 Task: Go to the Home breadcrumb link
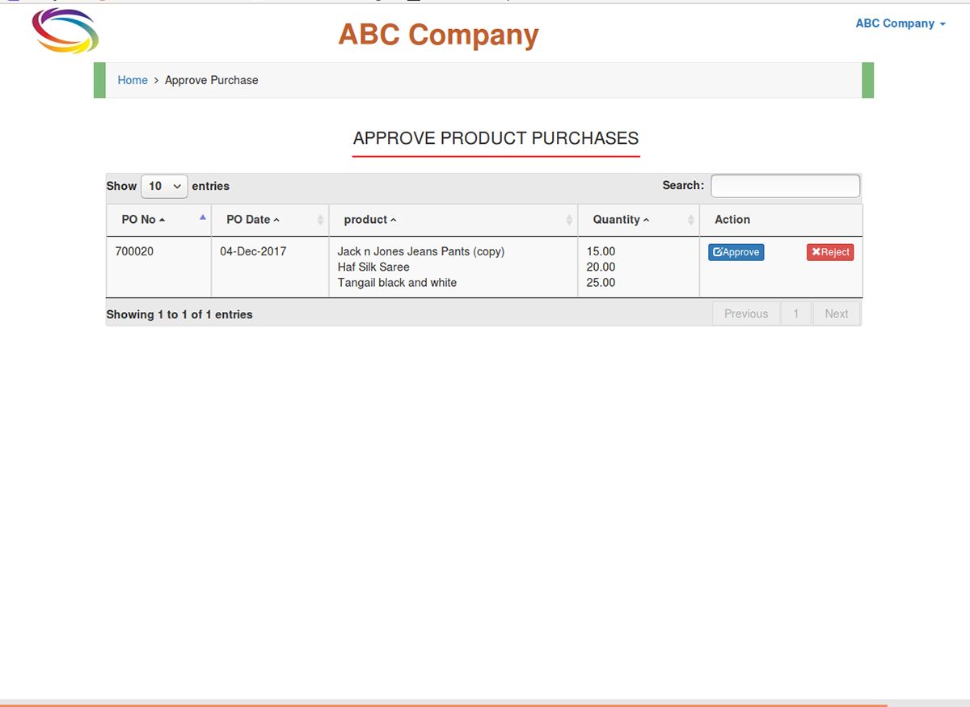pos(133,80)
